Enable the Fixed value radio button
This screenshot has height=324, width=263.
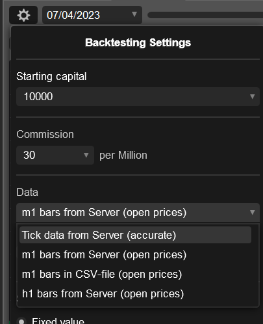21,321
